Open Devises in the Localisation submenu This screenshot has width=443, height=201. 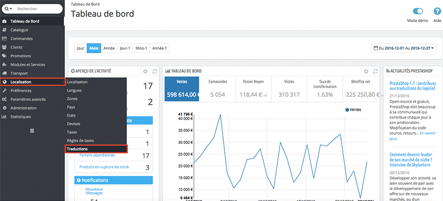tap(74, 124)
